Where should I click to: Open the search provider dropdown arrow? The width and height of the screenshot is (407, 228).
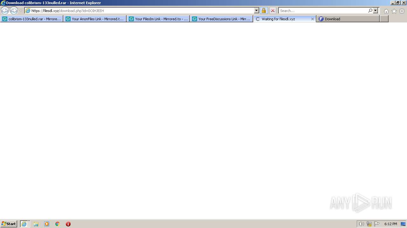pyautogui.click(x=376, y=10)
